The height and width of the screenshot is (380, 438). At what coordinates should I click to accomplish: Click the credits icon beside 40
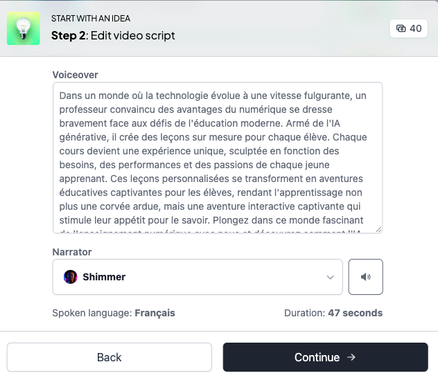coord(401,28)
